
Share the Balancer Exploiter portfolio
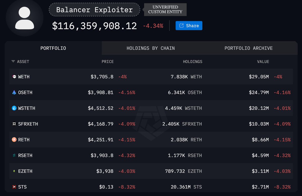[x=189, y=26]
